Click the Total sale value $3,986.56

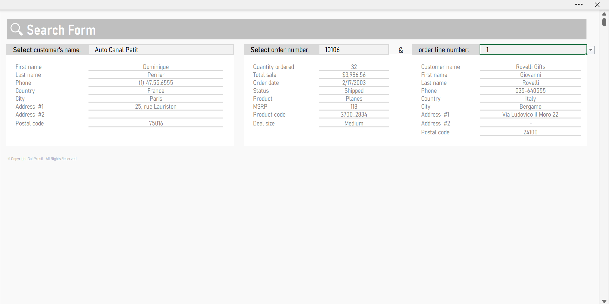point(354,75)
